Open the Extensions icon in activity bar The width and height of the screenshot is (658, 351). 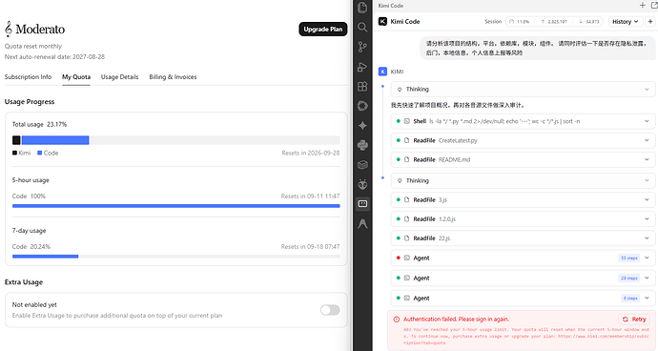pos(362,86)
